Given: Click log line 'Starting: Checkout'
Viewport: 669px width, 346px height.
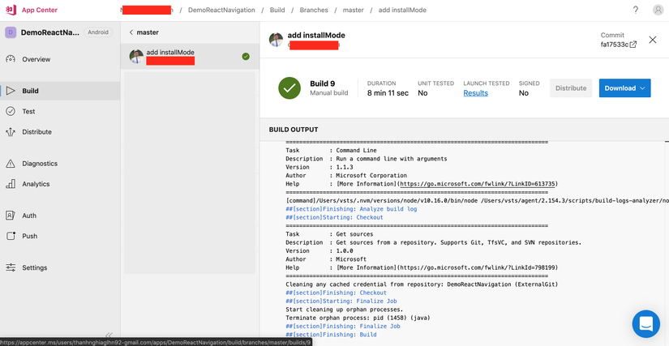Looking at the screenshot, I should tap(334, 217).
